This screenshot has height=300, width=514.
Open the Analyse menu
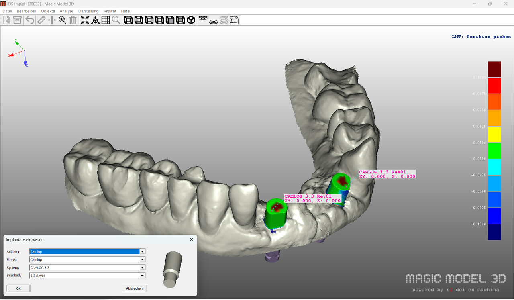(67, 11)
